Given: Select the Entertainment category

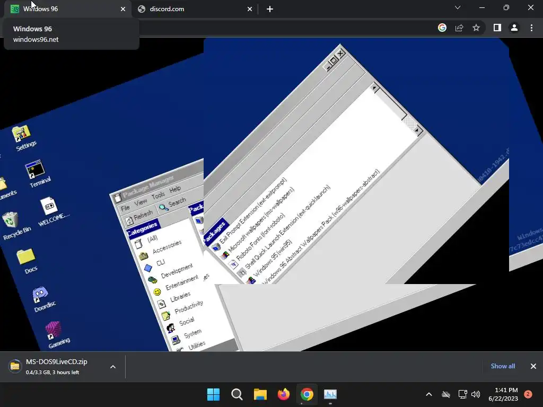Looking at the screenshot, I should [176, 285].
